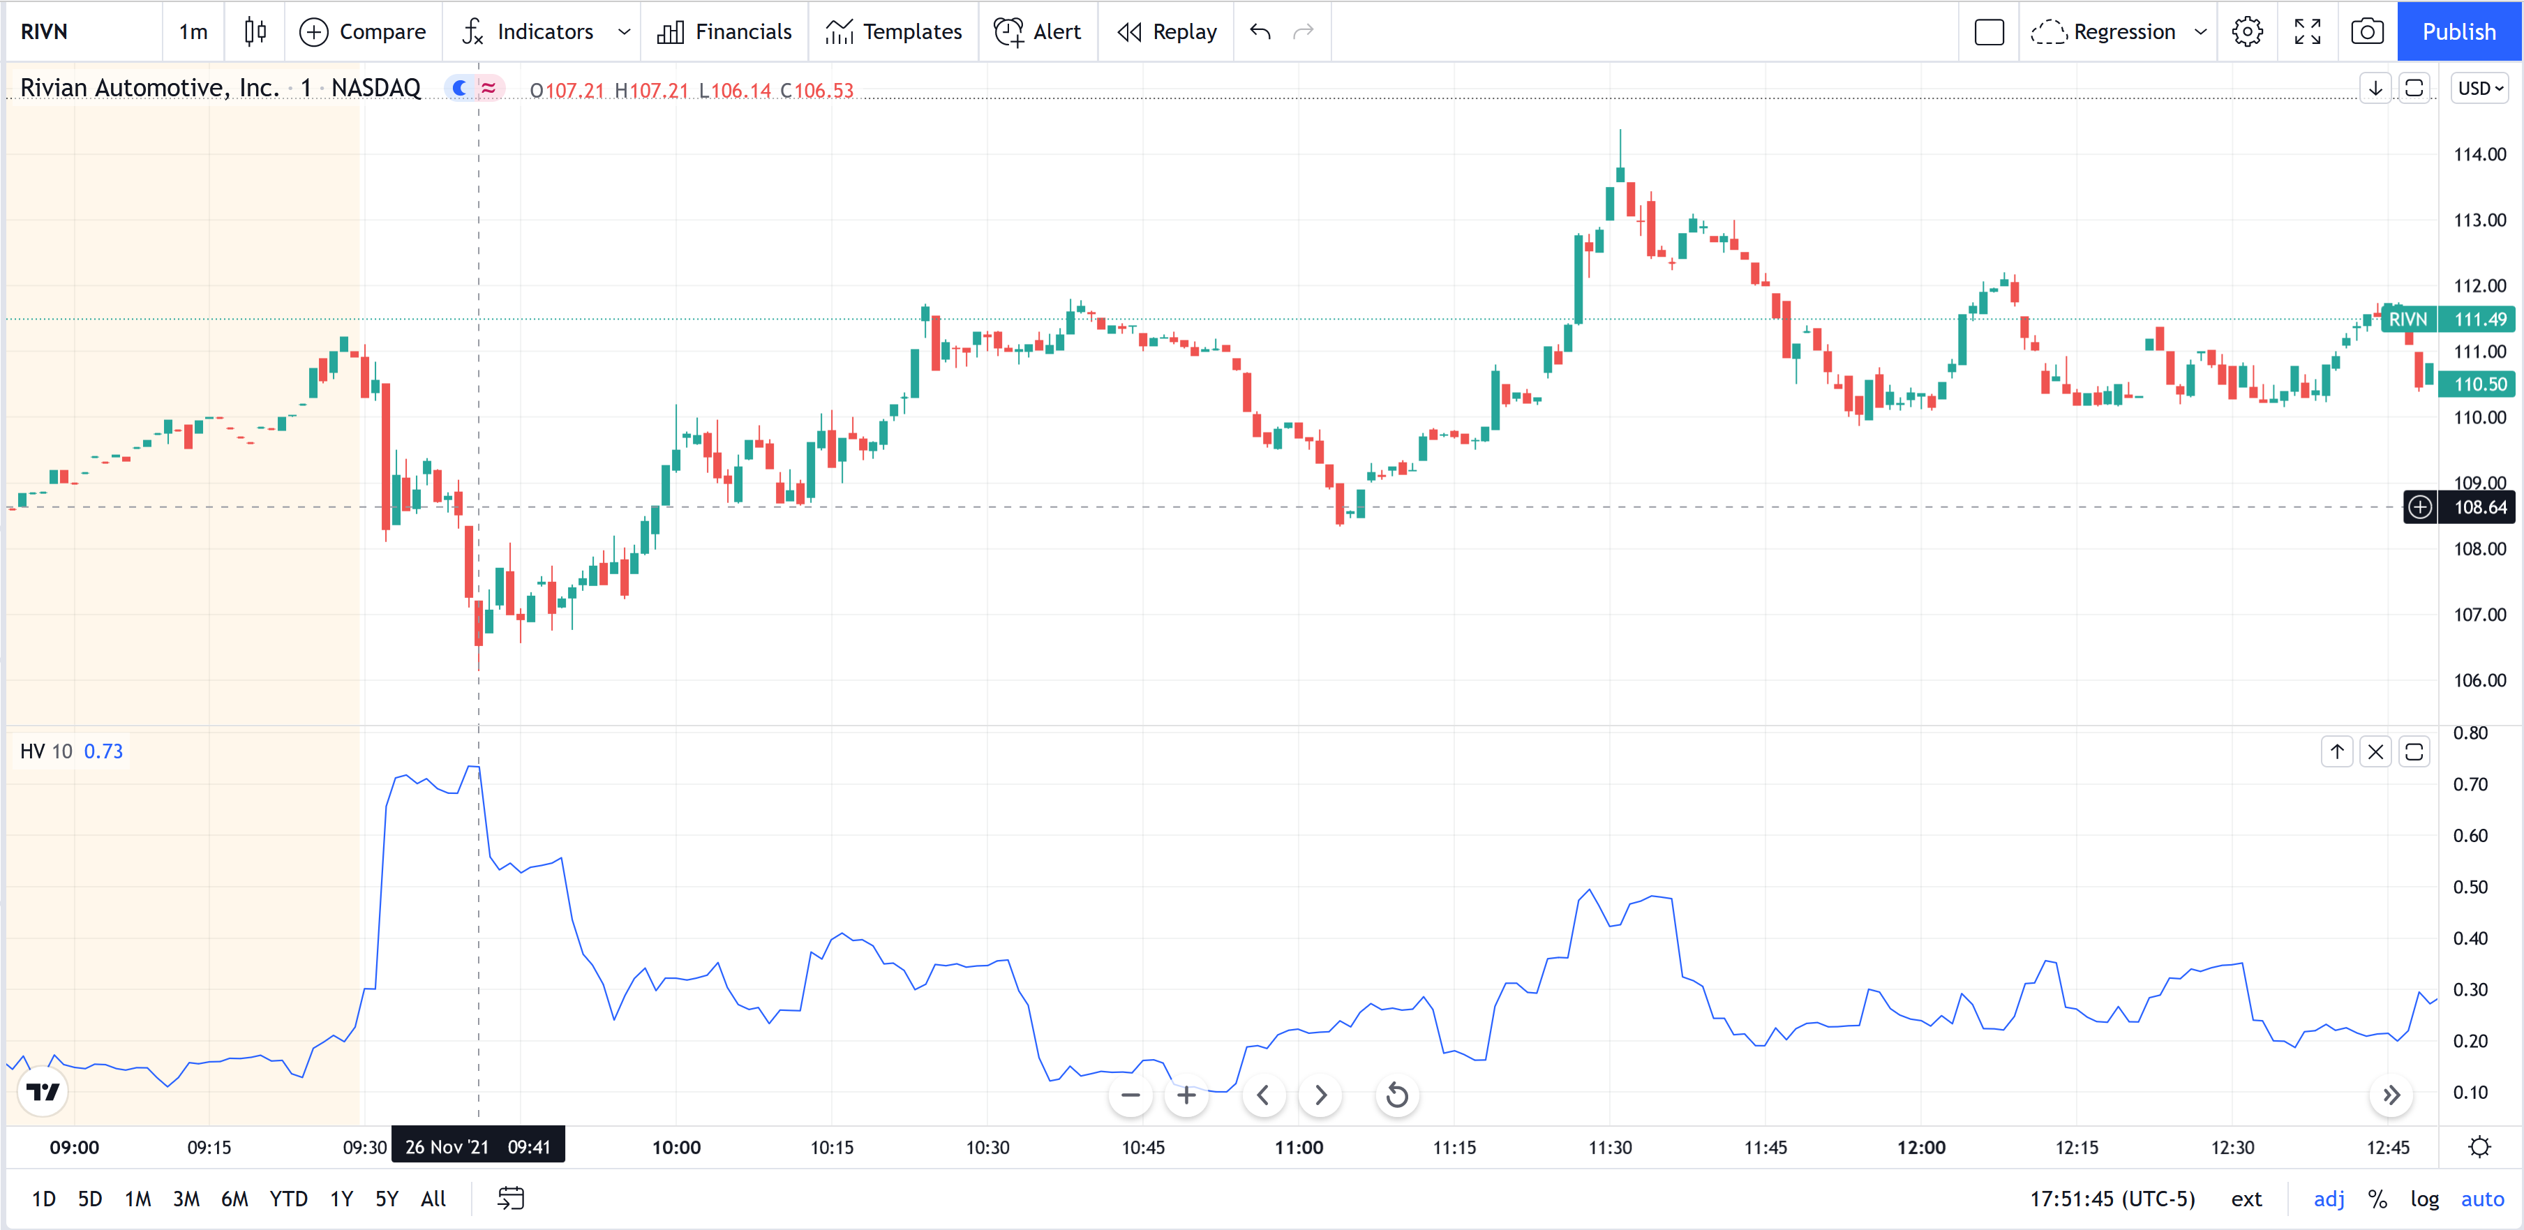The width and height of the screenshot is (2524, 1230).
Task: Select the 1D date range
Action: [x=43, y=1199]
